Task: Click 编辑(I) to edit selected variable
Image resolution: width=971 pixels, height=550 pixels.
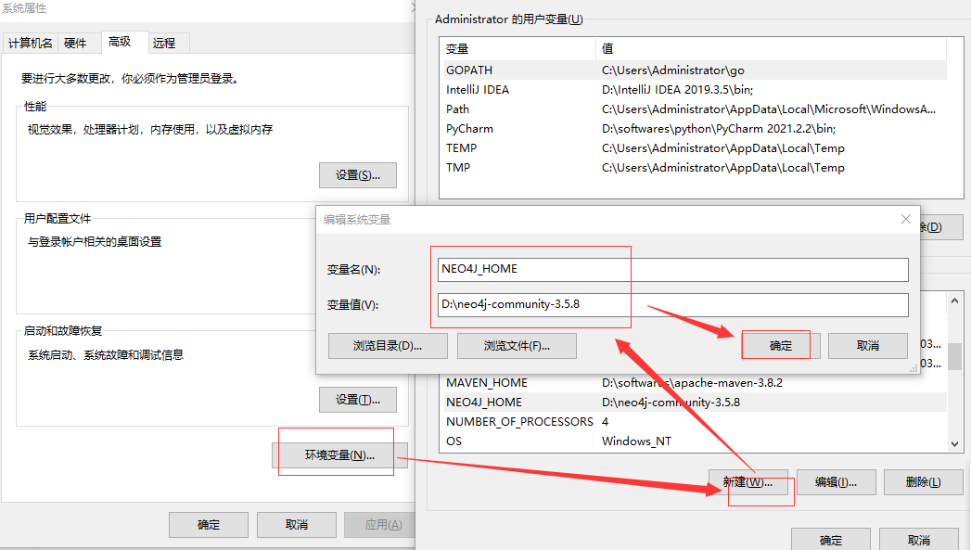Action: [836, 481]
